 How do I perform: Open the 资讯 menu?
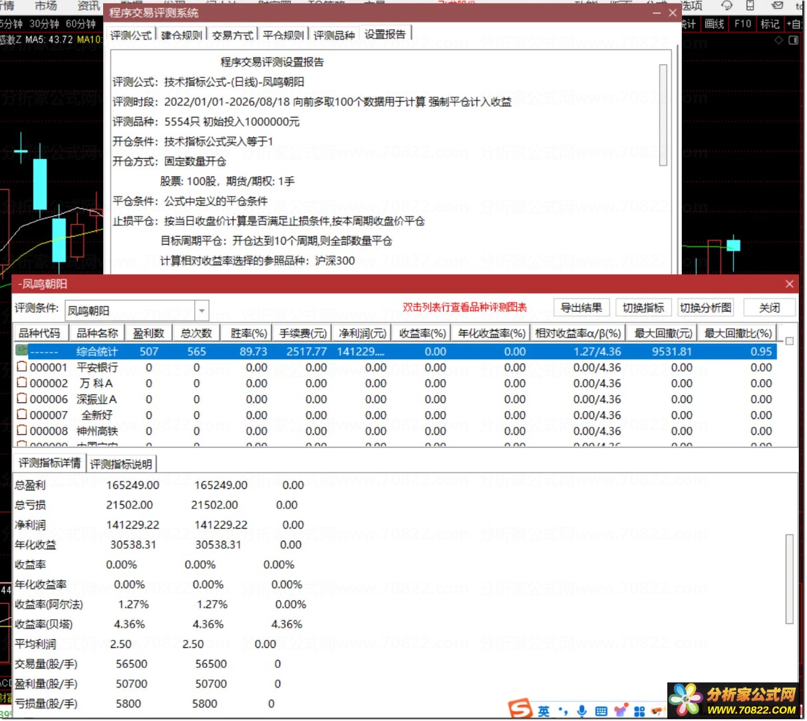tap(88, 6)
